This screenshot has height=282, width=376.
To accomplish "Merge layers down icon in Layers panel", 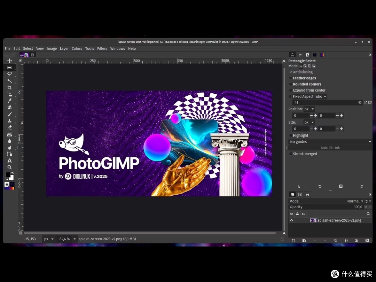I will [x=346, y=240].
